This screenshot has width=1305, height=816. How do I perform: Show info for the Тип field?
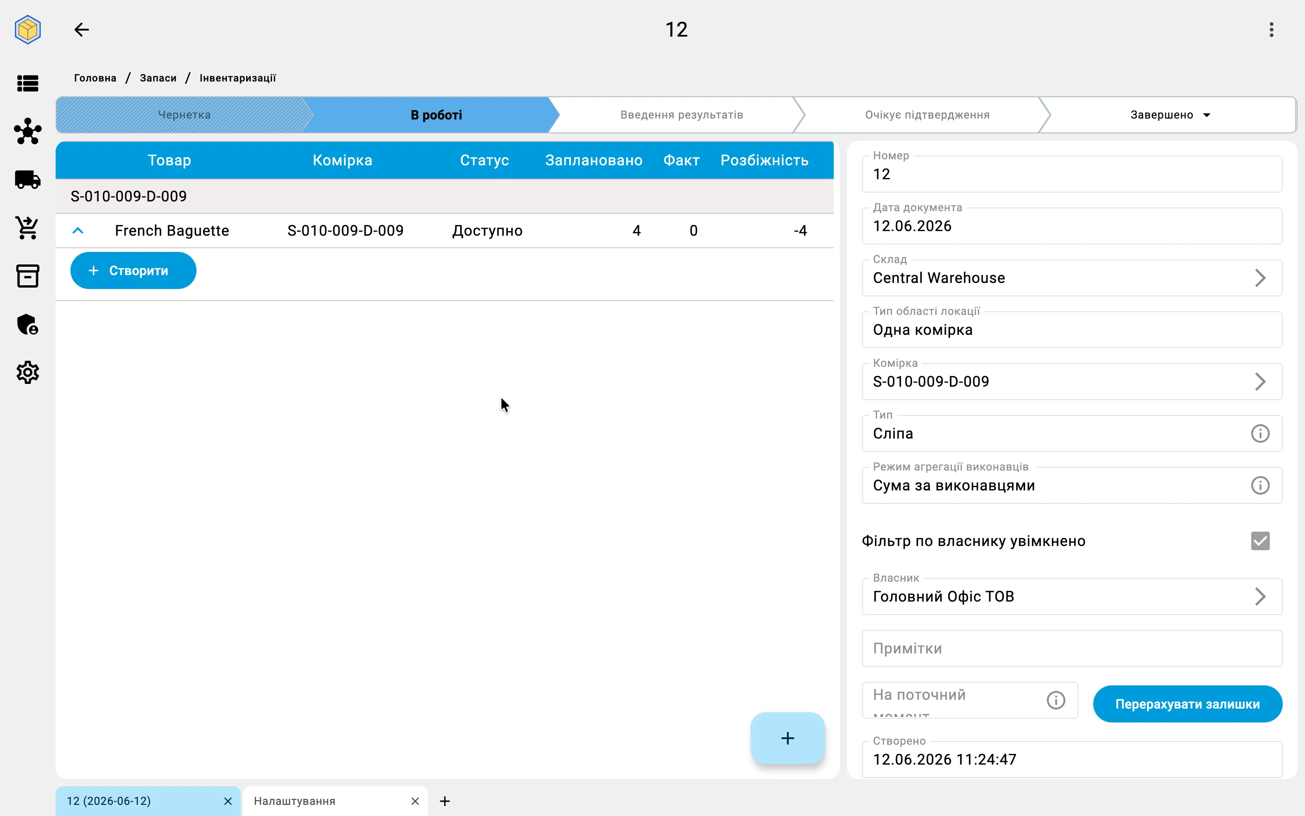[x=1260, y=433]
